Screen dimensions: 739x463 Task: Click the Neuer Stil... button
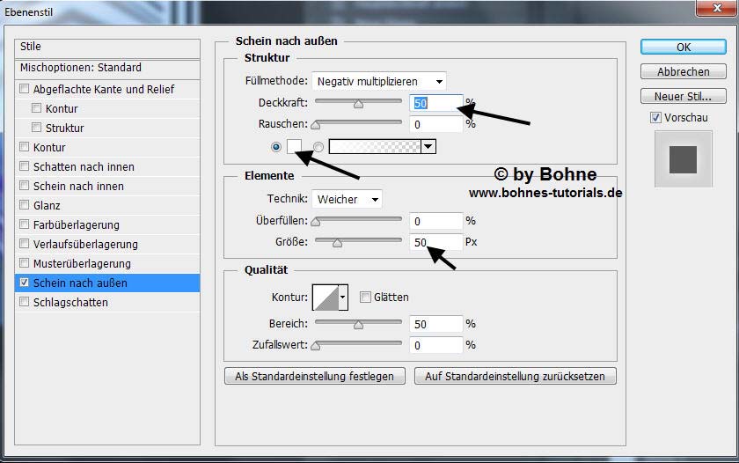(683, 96)
